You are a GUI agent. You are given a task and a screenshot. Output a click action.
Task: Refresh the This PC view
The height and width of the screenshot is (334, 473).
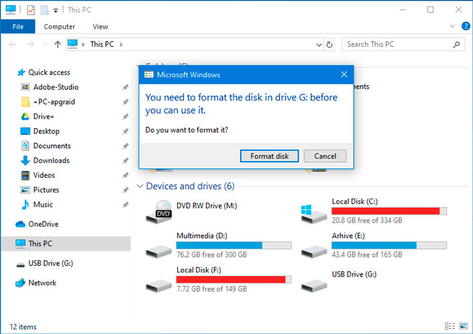(329, 45)
